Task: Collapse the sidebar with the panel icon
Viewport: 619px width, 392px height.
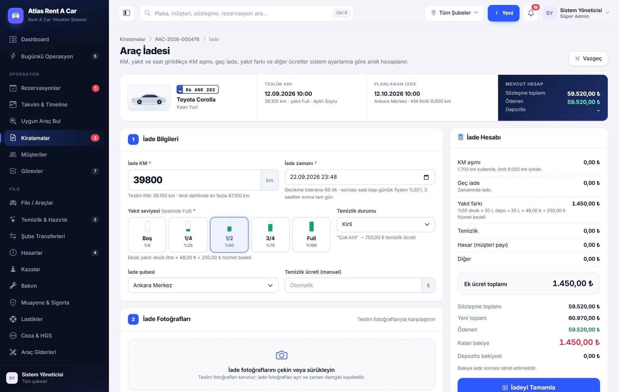Action: pos(126,13)
